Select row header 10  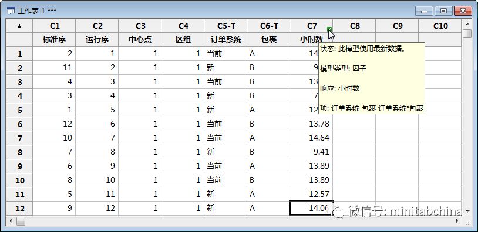pos(19,180)
